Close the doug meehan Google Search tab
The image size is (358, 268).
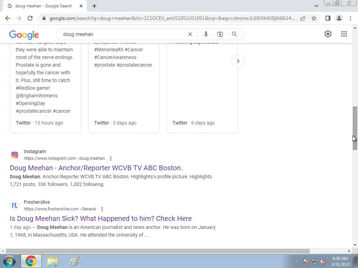coord(81,6)
